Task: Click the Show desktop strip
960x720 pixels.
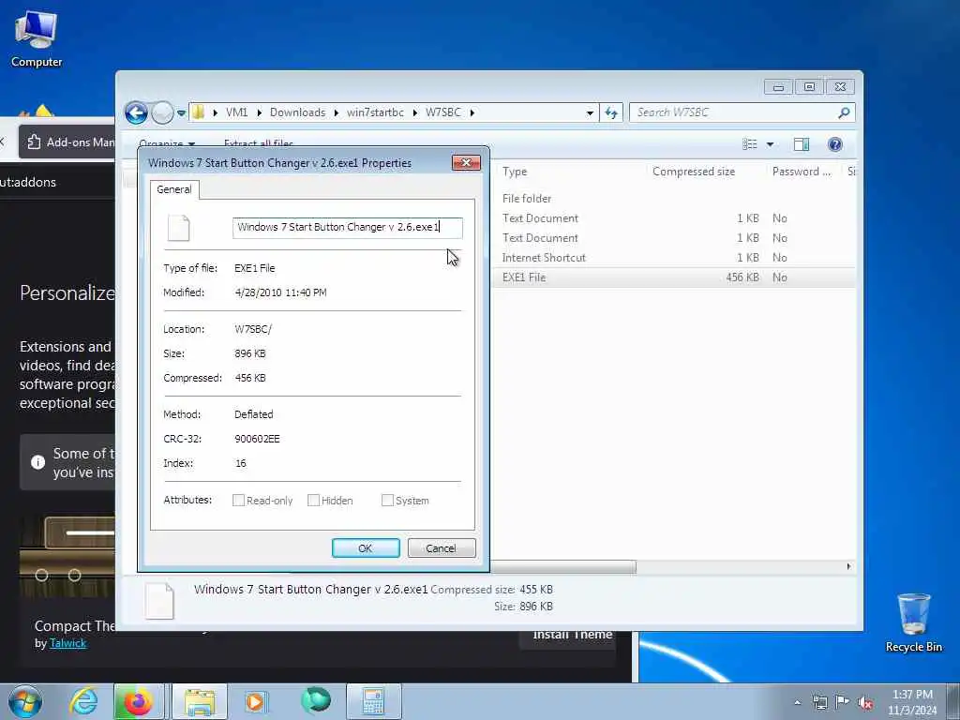Action: pyautogui.click(x=952, y=701)
